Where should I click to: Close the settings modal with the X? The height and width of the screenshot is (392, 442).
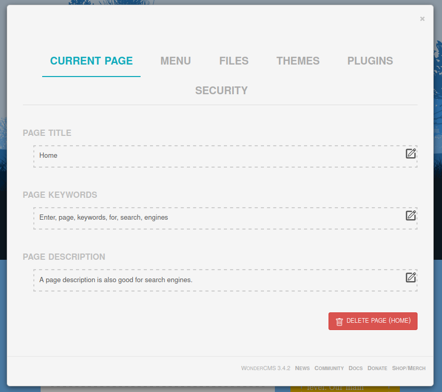coord(422,19)
